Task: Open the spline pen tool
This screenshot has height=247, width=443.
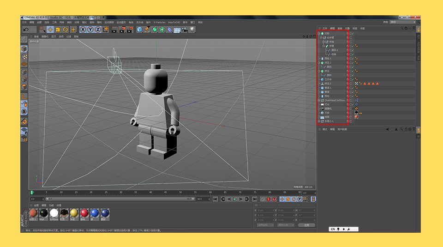Action: (147, 30)
